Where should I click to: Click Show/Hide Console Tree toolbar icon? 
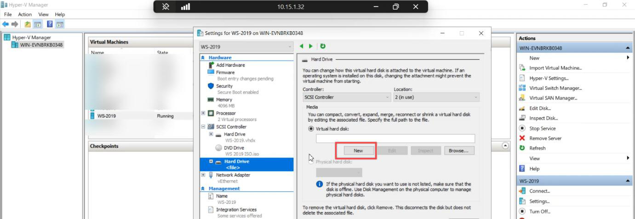(37, 24)
